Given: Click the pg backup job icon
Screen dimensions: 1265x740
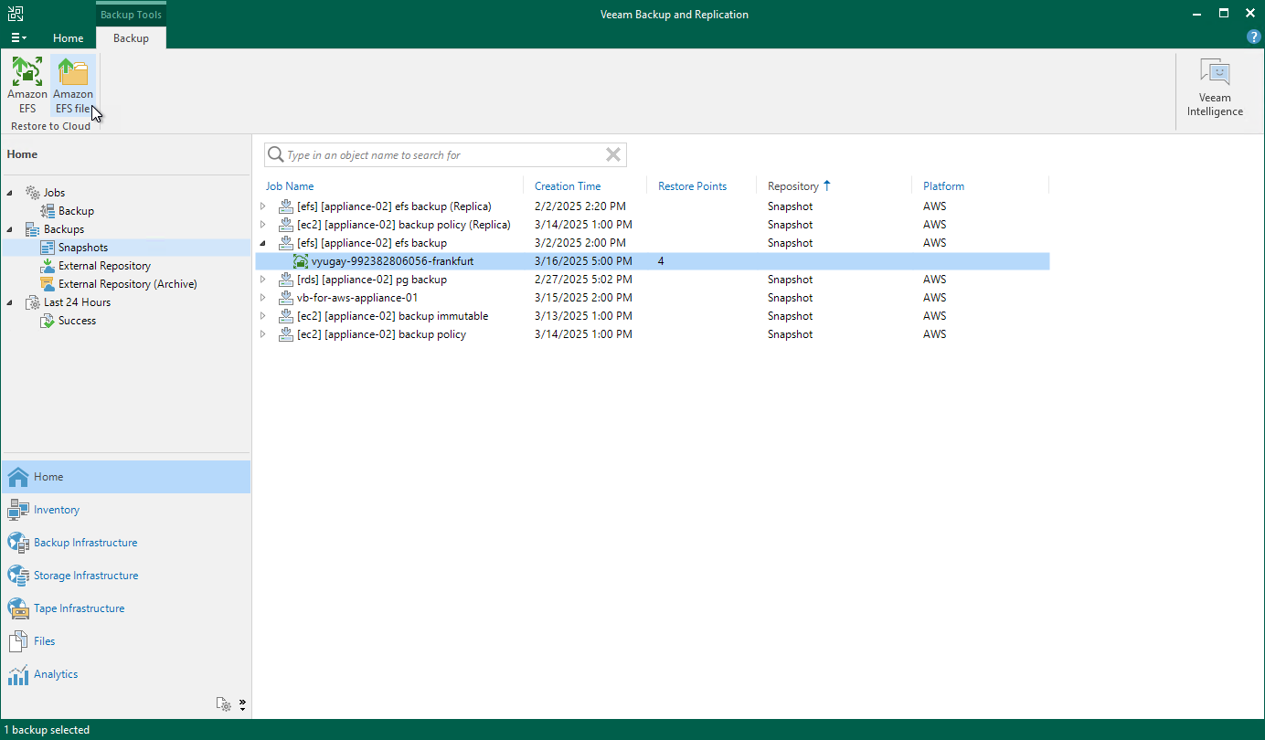Looking at the screenshot, I should pyautogui.click(x=285, y=280).
